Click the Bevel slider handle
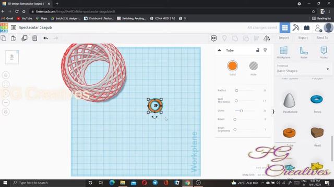Image resolution: width=334 pixels, height=187 pixels. [x=235, y=119]
